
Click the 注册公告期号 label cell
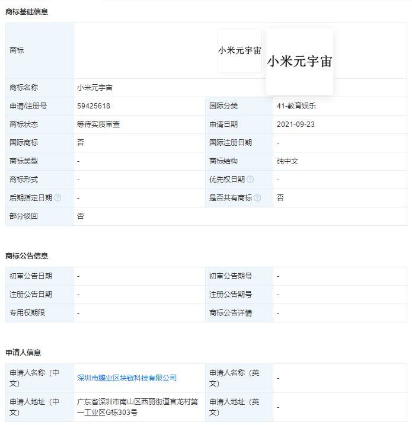point(239,295)
